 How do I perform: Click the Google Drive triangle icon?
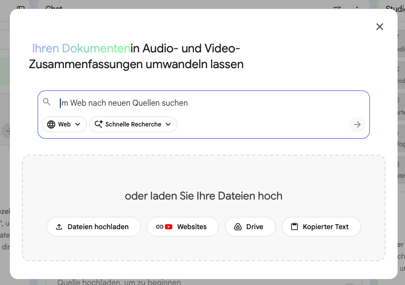pyautogui.click(x=237, y=227)
